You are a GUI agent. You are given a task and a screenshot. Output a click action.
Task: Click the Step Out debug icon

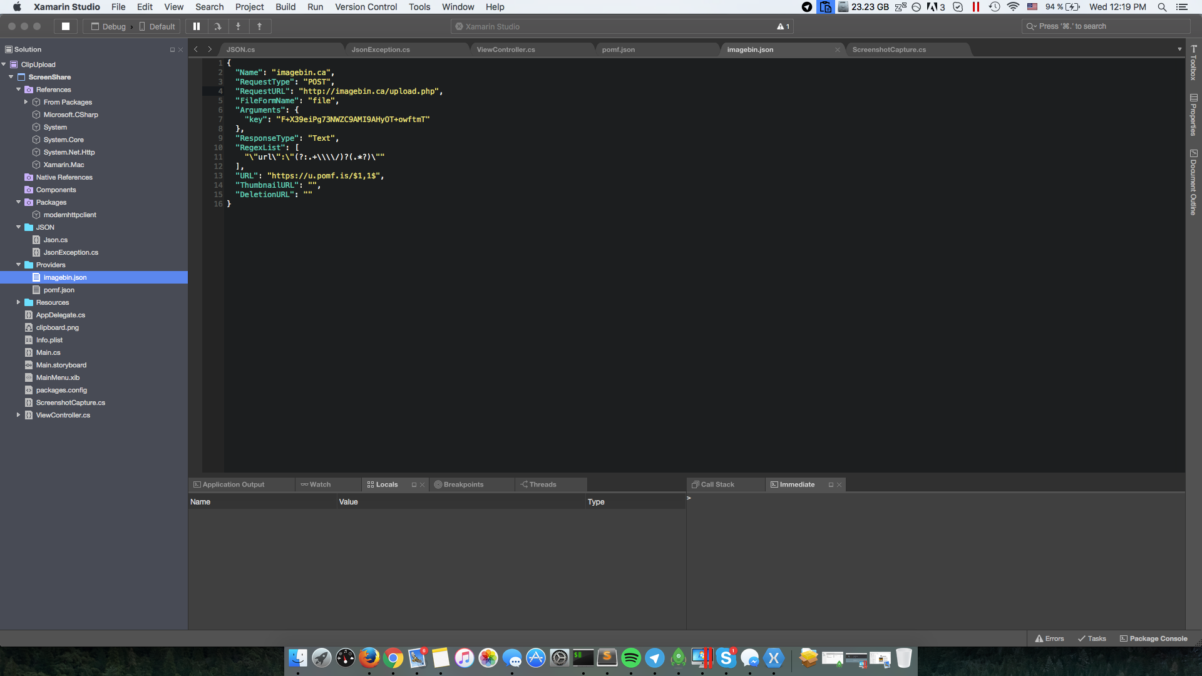coord(259,26)
